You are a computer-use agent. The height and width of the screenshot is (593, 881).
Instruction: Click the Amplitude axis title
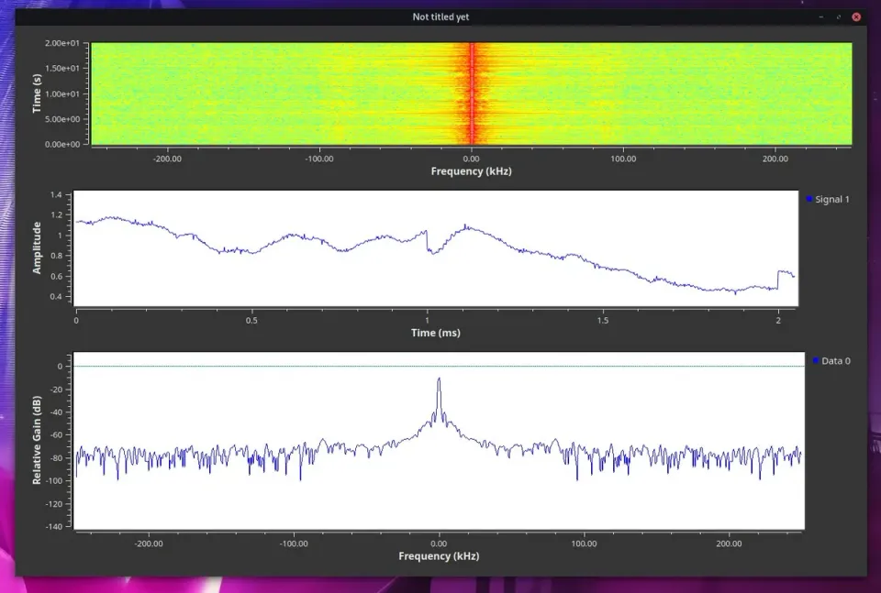point(37,247)
